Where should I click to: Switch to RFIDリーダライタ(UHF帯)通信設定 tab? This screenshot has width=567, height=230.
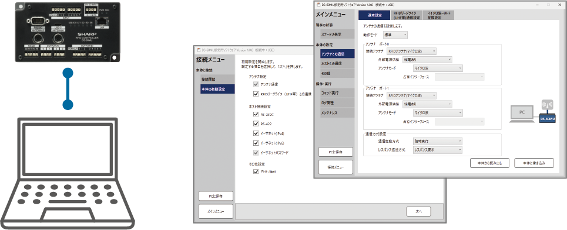tap(407, 15)
